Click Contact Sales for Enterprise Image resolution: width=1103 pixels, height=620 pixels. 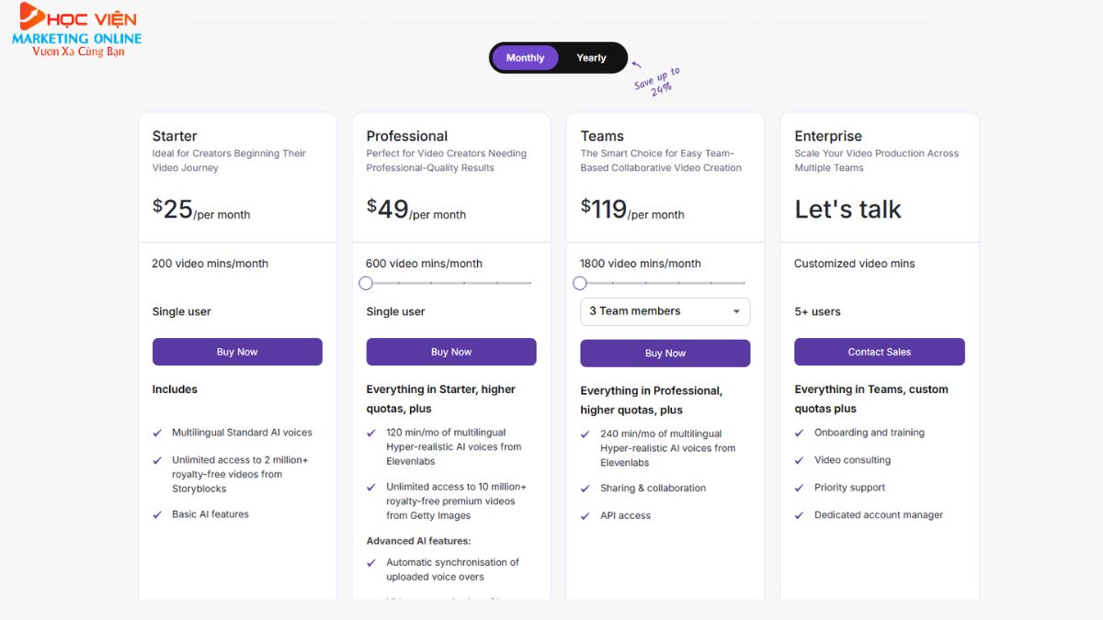tap(880, 352)
